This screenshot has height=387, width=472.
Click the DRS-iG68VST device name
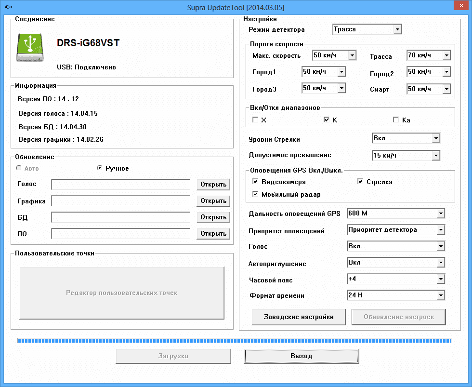click(x=88, y=43)
